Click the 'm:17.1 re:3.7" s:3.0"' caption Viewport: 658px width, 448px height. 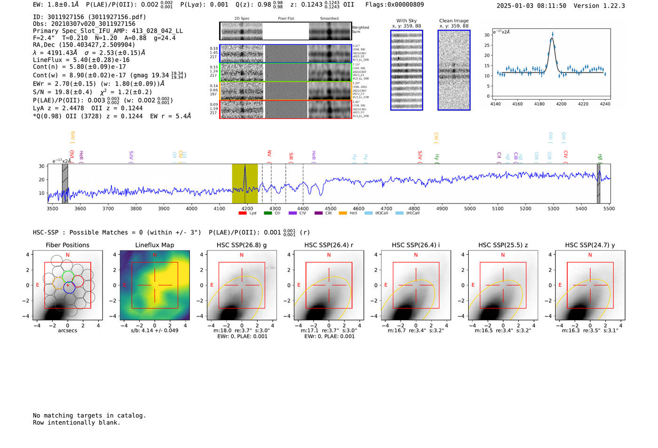(329, 330)
